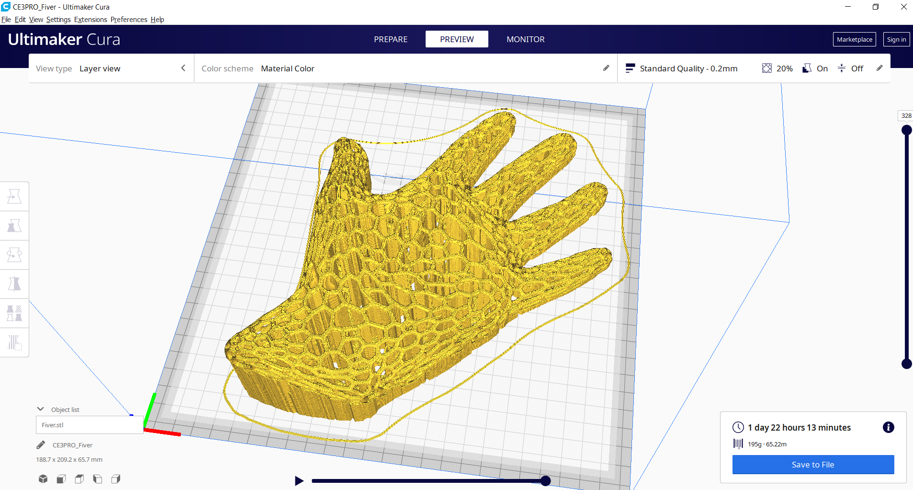This screenshot has width=913, height=490.
Task: Click the top layer slider handle
Action: 906,130
